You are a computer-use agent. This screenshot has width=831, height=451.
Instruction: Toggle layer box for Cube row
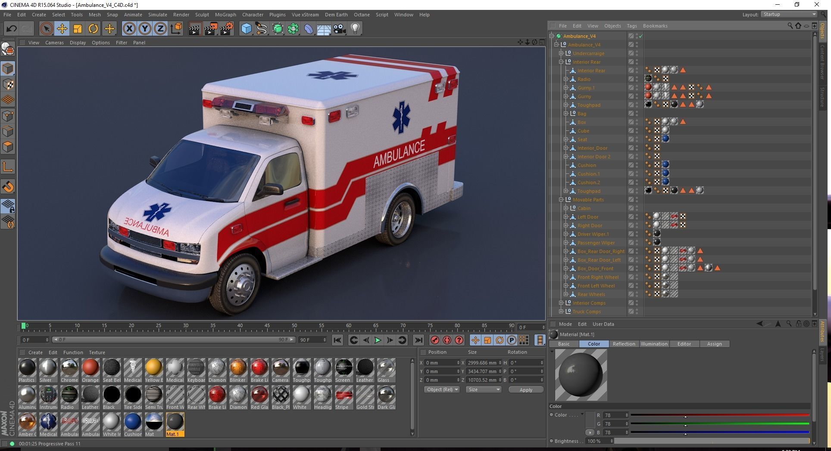click(631, 131)
